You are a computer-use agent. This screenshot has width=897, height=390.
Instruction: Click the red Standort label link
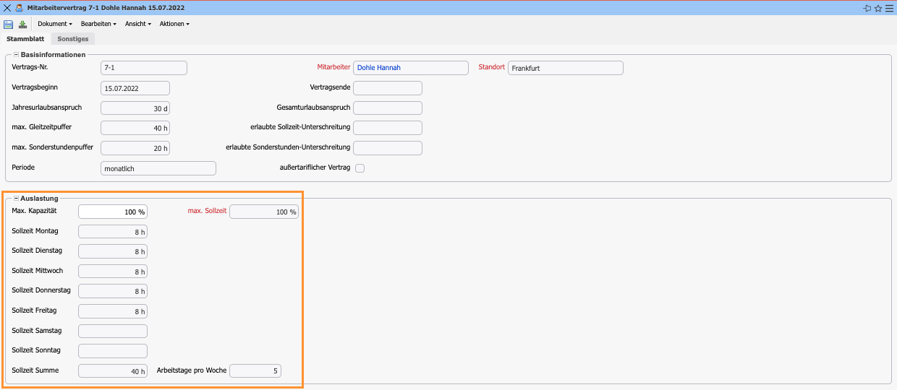(x=491, y=67)
